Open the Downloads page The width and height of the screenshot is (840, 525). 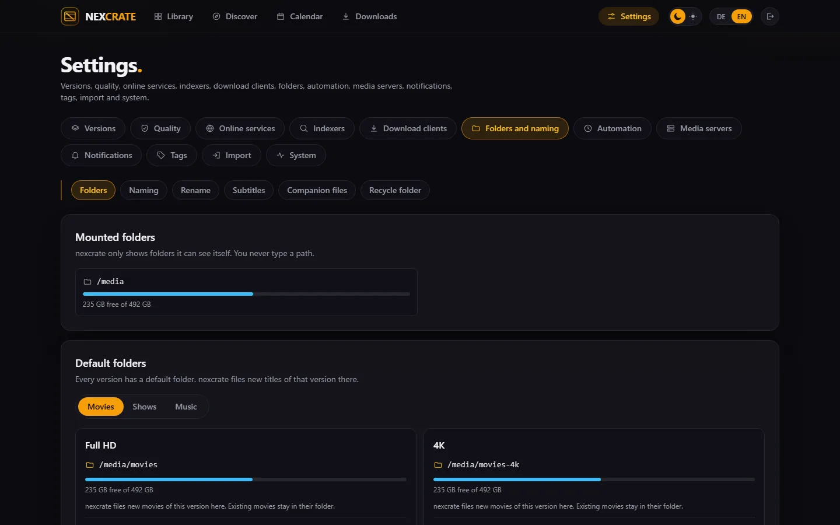(370, 16)
